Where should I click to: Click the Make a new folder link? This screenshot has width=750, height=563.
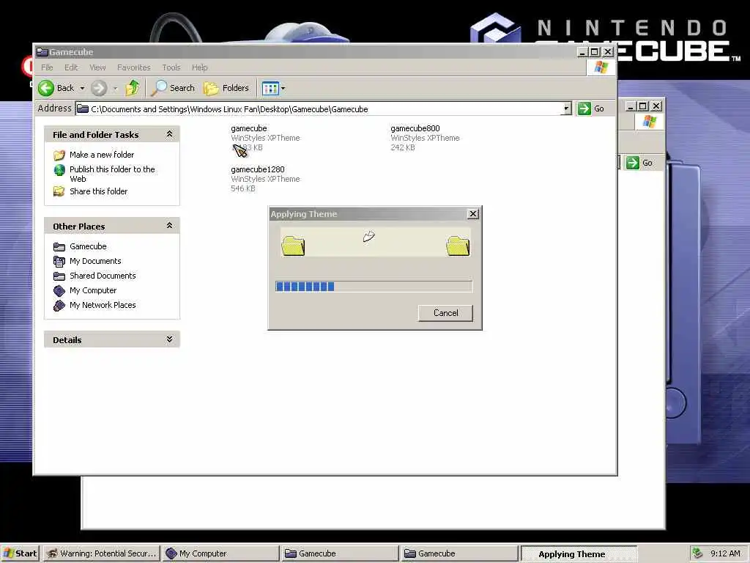(x=102, y=155)
